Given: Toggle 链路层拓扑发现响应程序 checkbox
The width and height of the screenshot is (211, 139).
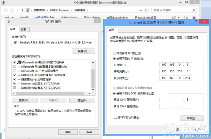Looking at the screenshot, I should coord(15,79).
